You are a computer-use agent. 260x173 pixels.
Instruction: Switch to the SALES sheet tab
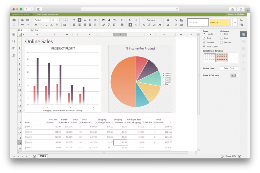pos(43,156)
